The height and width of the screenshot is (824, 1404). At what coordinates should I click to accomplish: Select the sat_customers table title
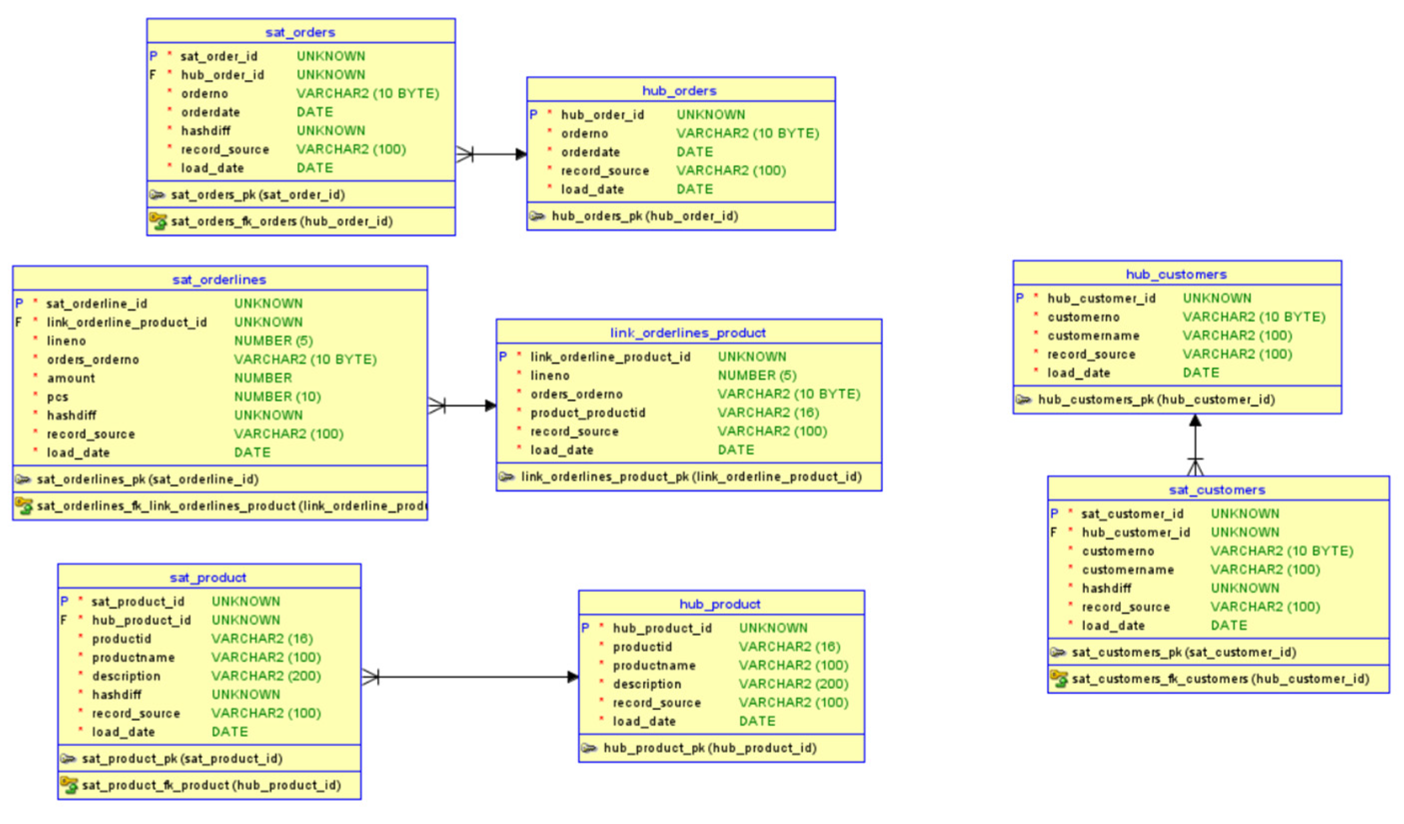[x=1217, y=490]
